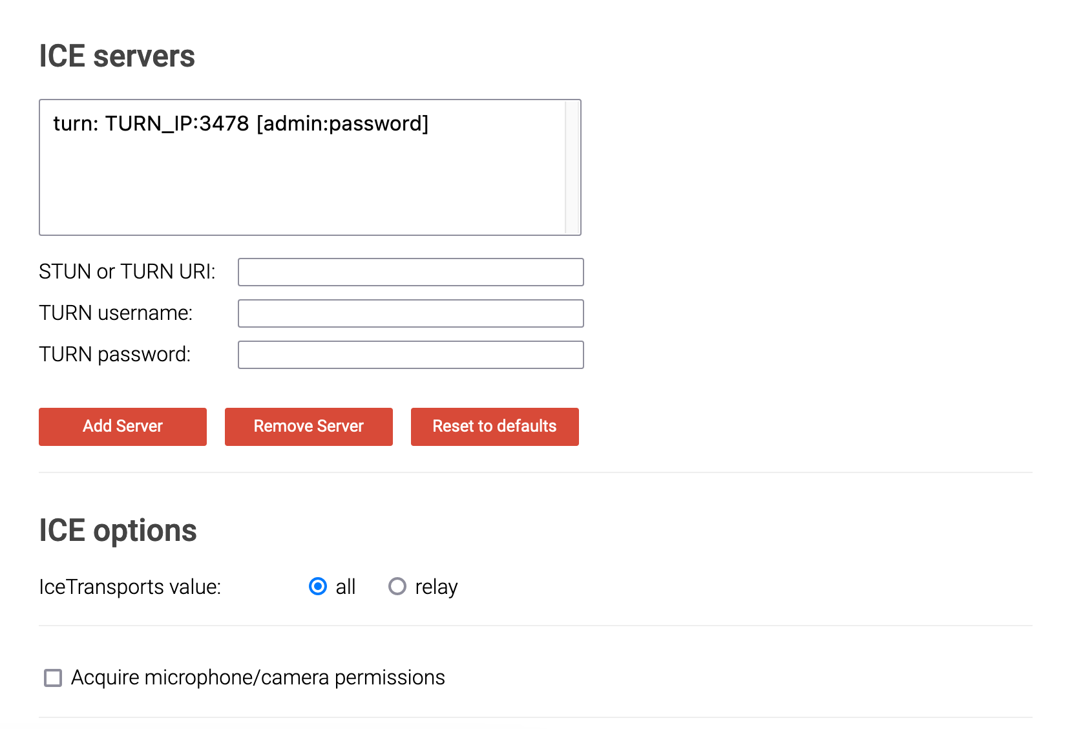The image size is (1083, 729).
Task: Click Remove Server
Action: pos(308,427)
